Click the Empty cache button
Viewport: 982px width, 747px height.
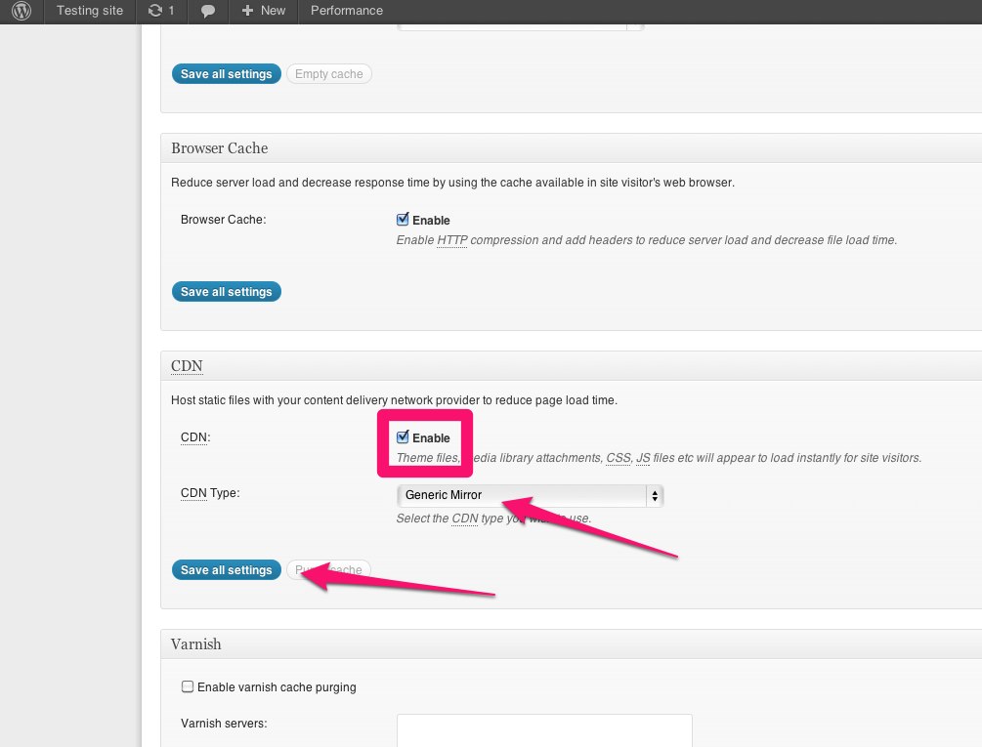pyautogui.click(x=328, y=74)
